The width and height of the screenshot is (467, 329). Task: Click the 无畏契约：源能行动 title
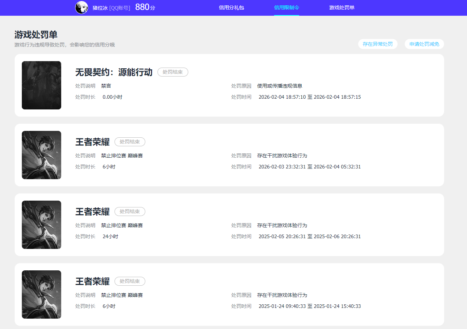click(x=114, y=72)
